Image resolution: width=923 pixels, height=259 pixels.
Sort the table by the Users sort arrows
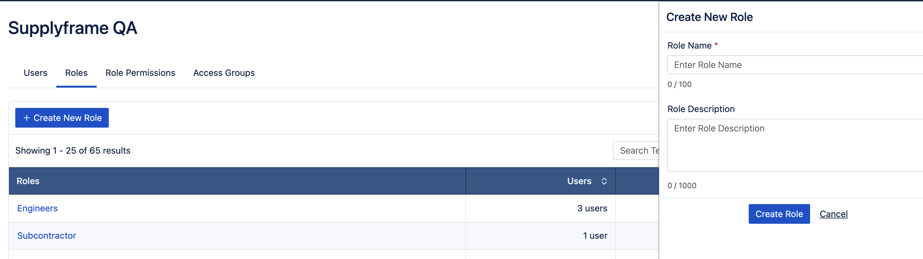604,181
